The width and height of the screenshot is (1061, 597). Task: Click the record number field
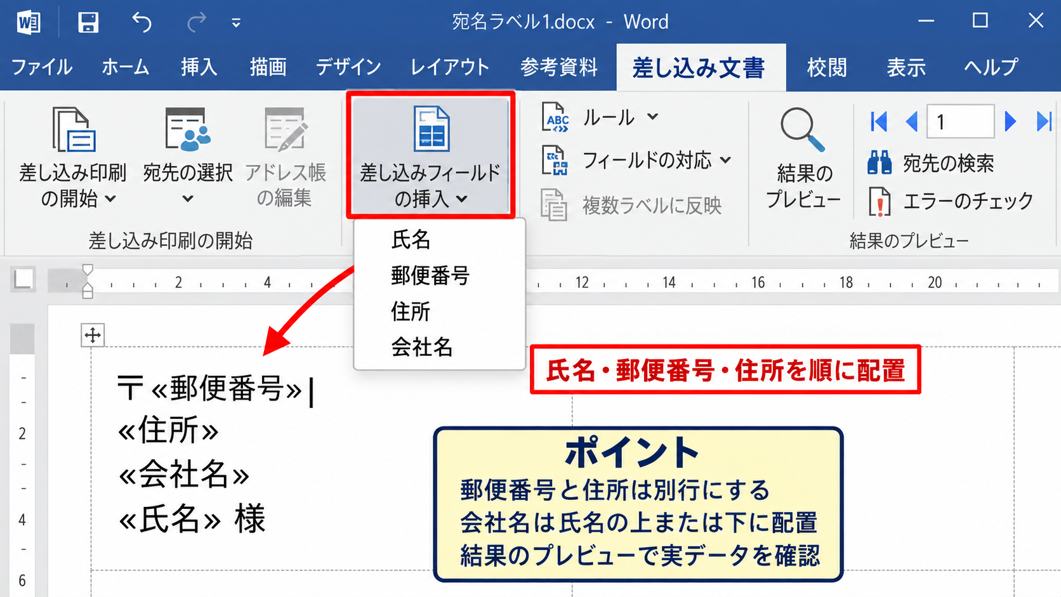[961, 121]
